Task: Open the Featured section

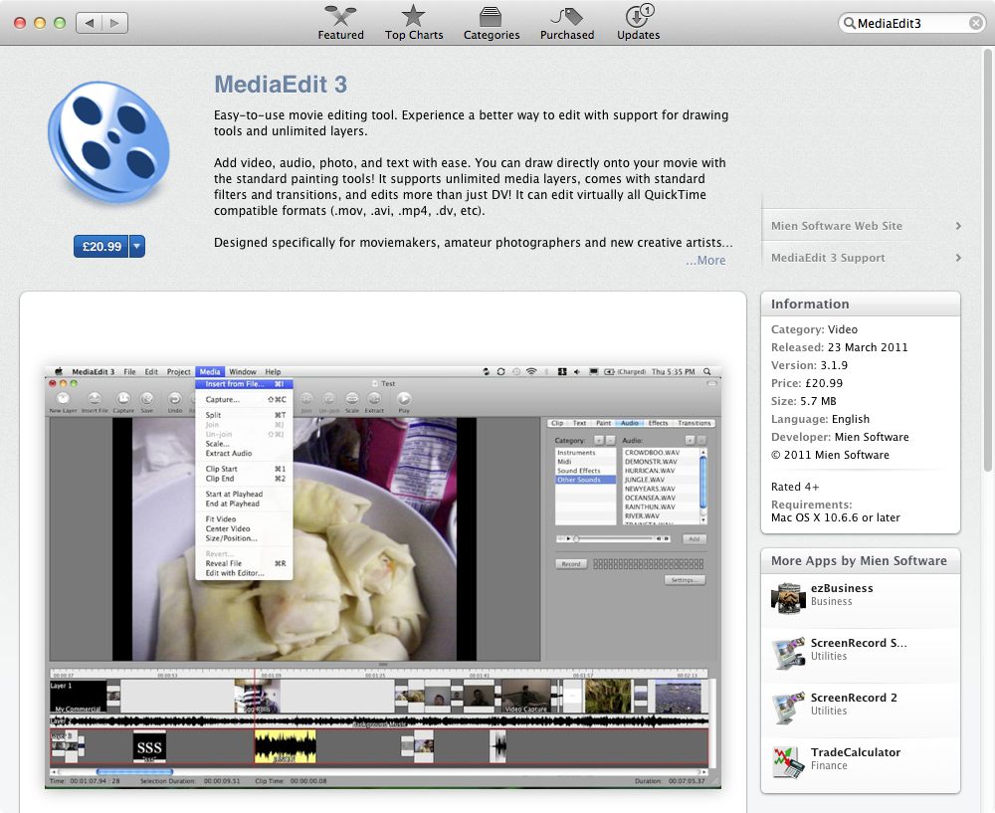Action: coord(340,23)
